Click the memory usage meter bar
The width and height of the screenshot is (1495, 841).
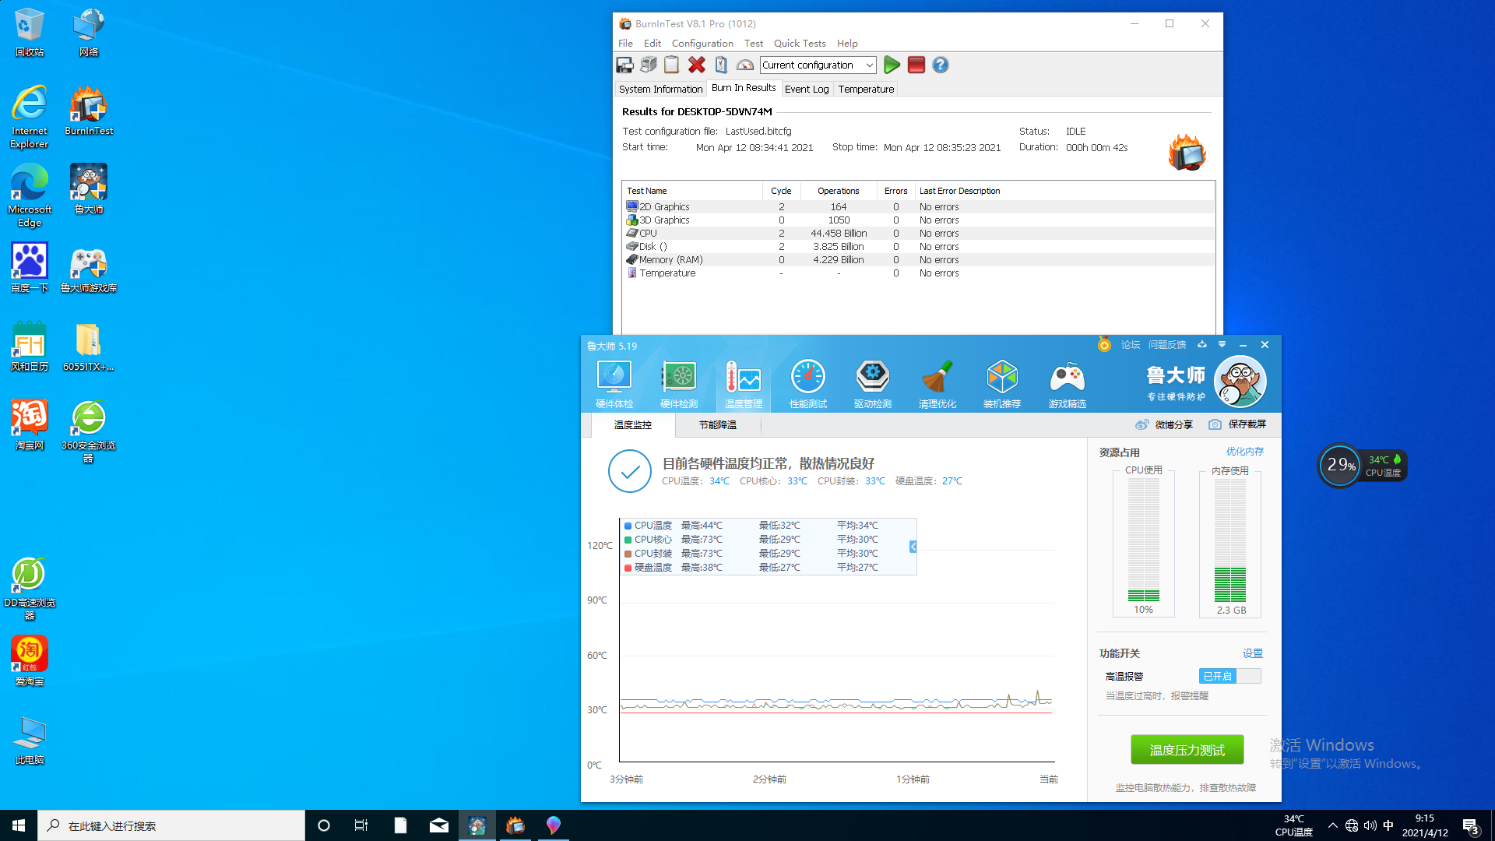pyautogui.click(x=1230, y=540)
